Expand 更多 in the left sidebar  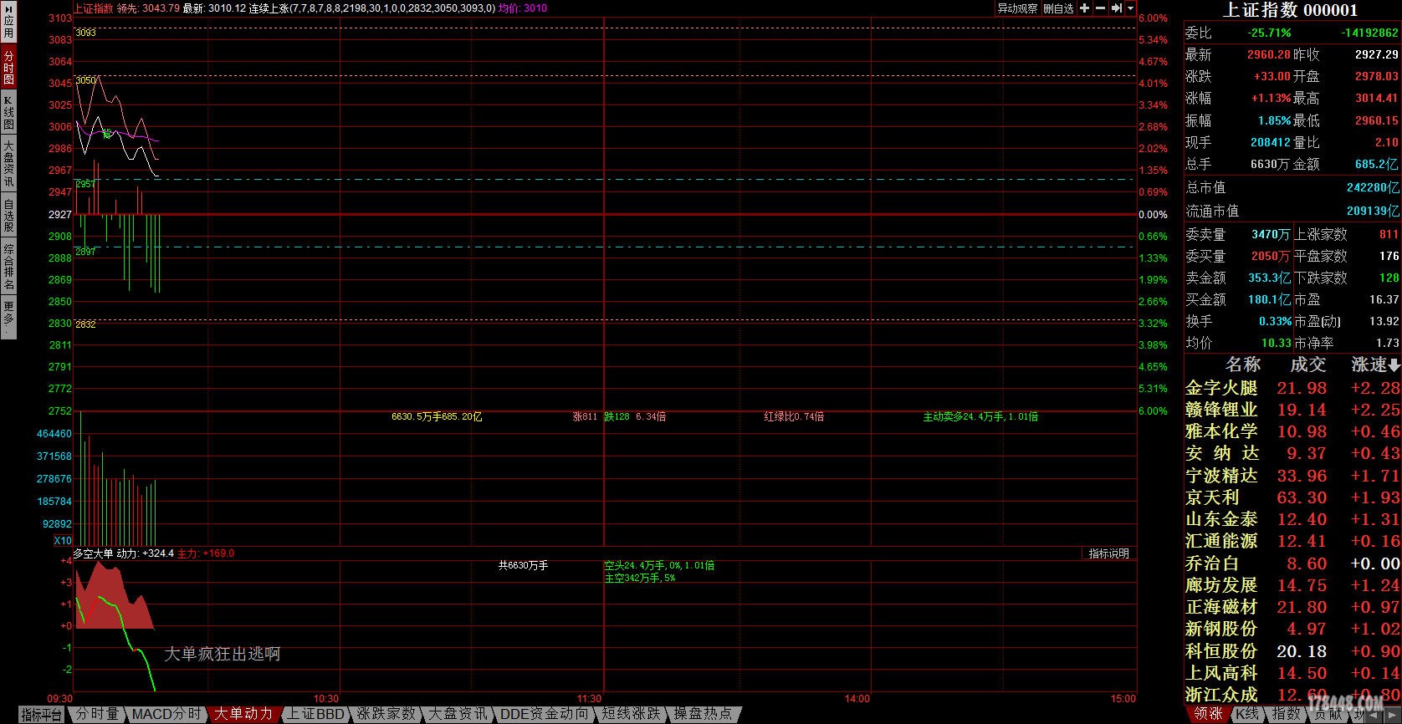click(8, 318)
